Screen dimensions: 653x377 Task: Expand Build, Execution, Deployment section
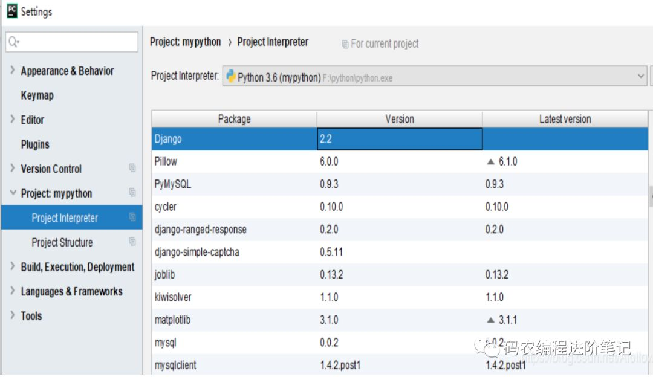[13, 266]
